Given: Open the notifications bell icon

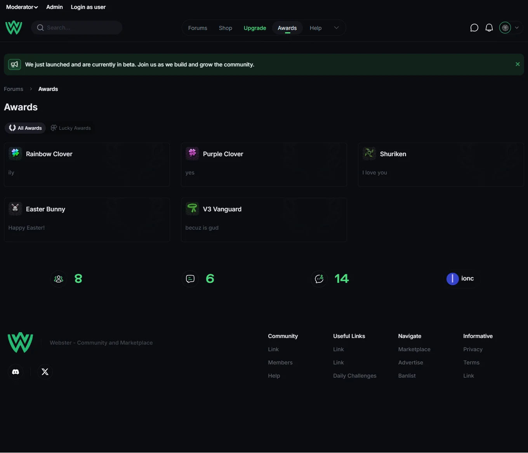Looking at the screenshot, I should pyautogui.click(x=489, y=28).
